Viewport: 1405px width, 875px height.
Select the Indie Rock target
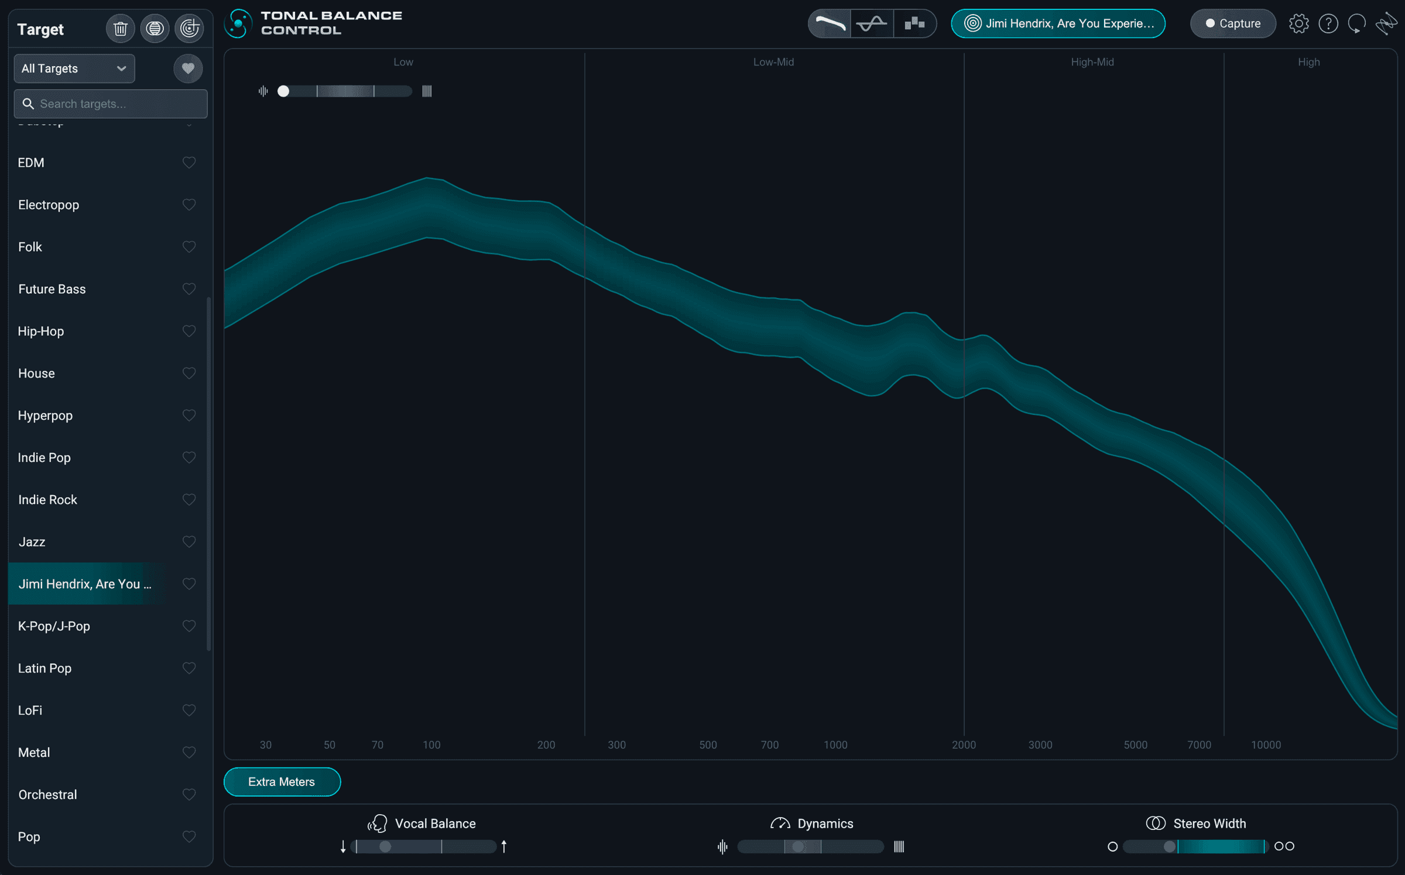(x=108, y=500)
